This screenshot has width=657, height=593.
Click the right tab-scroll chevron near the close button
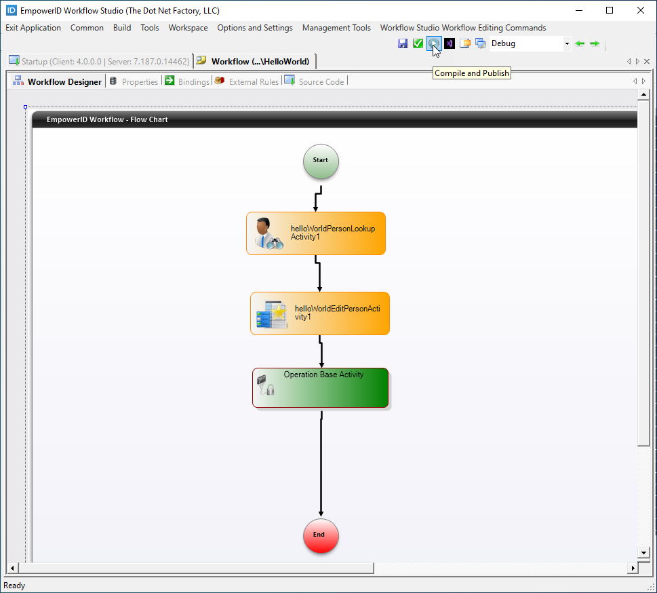coord(637,60)
